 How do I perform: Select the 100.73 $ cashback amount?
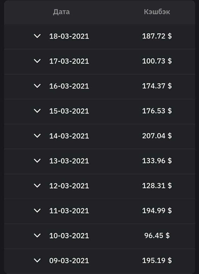pos(157,61)
